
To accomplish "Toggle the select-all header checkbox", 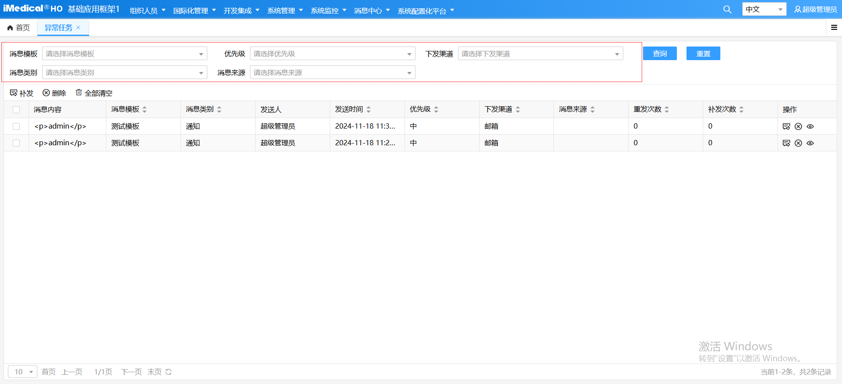I will coord(16,110).
